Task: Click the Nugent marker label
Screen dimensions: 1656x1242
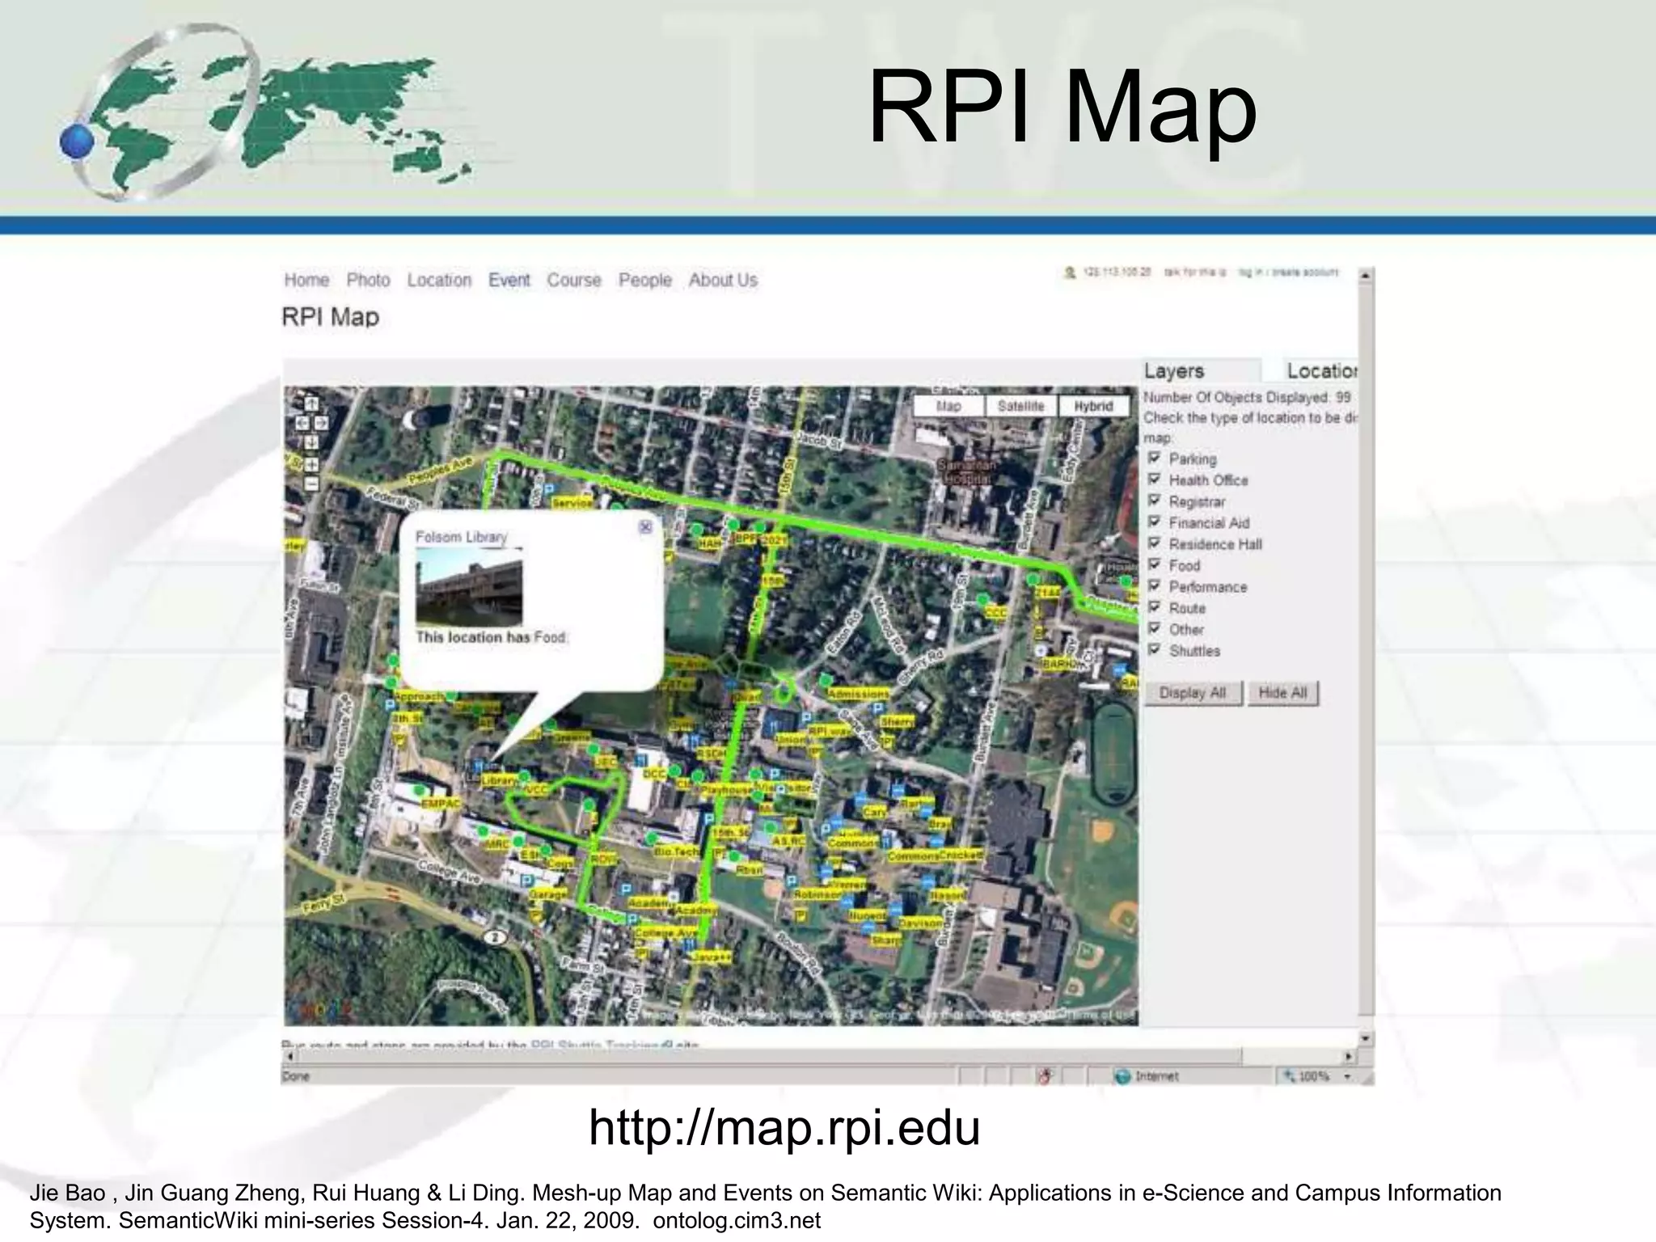Action: [x=867, y=916]
